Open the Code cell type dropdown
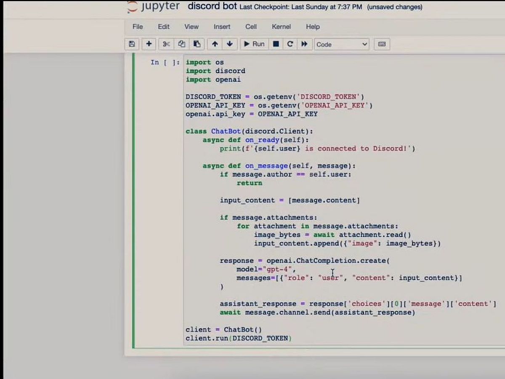Viewport: 505px width, 379px height. [341, 44]
